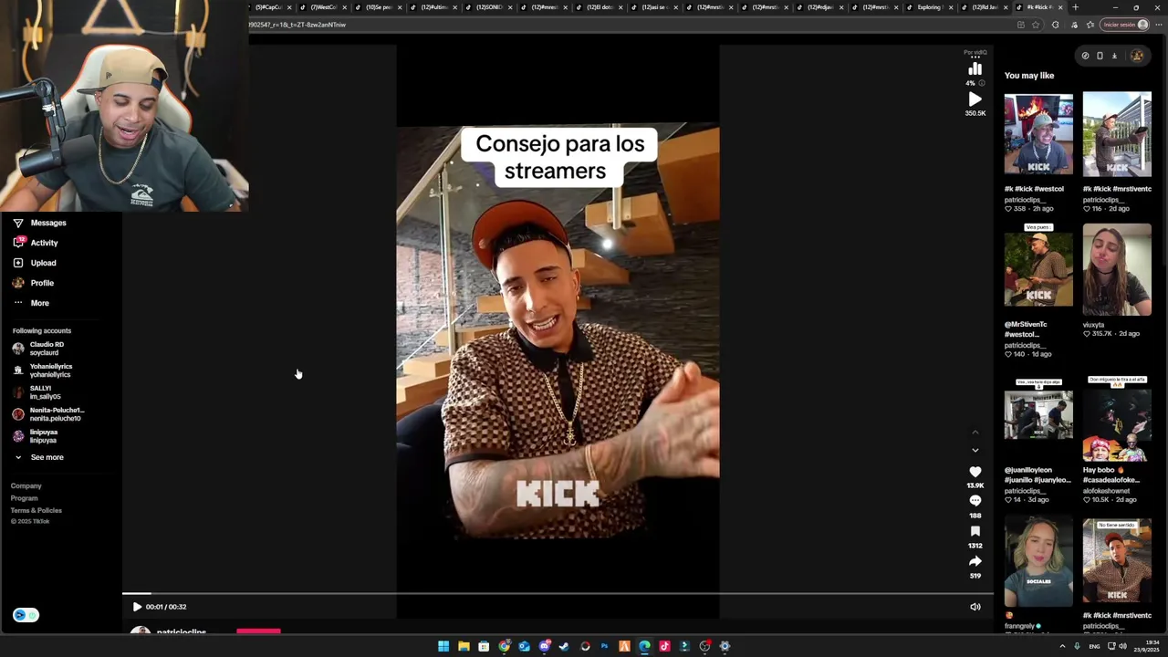Image resolution: width=1168 pixels, height=657 pixels.
Task: Open Profile from the sidebar
Action: [x=34, y=283]
